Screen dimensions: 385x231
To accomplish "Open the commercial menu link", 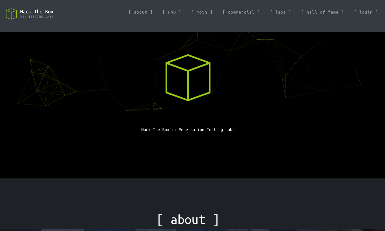I will [241, 12].
